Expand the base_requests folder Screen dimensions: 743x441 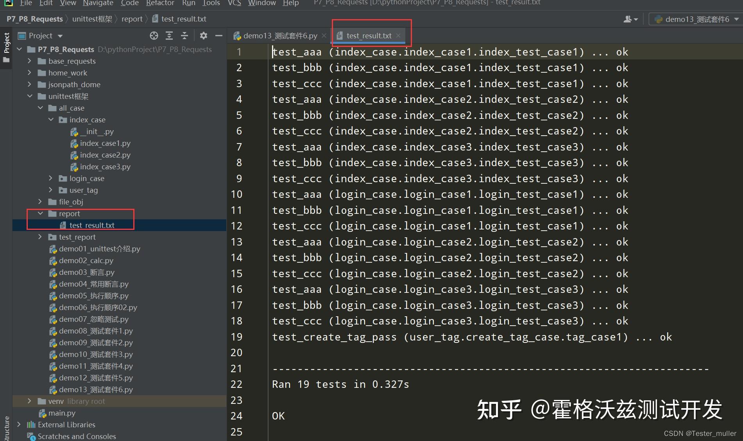point(29,61)
